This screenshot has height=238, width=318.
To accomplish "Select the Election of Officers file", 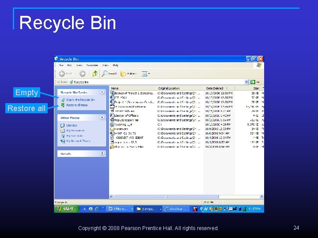I will (x=127, y=115).
